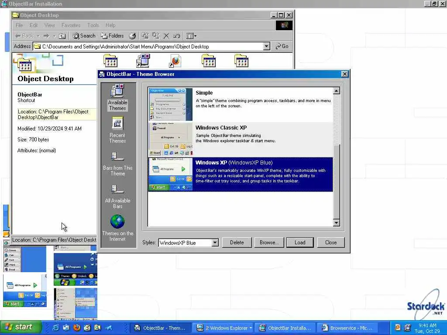Open the View menu in Object Desktop window
Image resolution: width=447 pixels, height=335 pixels.
pos(50,25)
